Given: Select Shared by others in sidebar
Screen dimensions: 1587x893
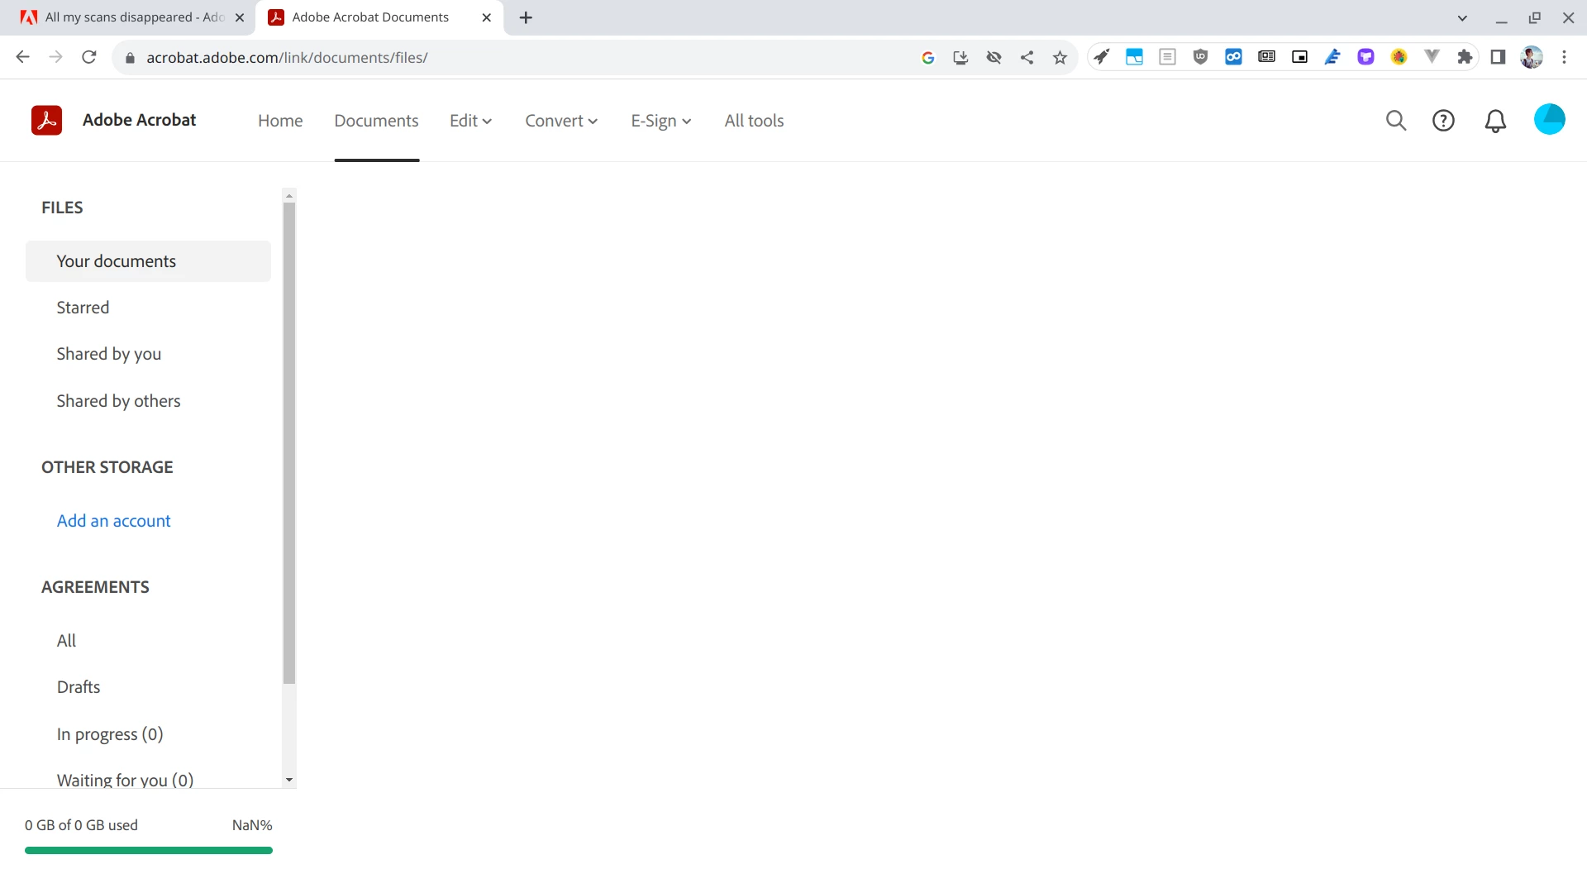Looking at the screenshot, I should [x=118, y=401].
